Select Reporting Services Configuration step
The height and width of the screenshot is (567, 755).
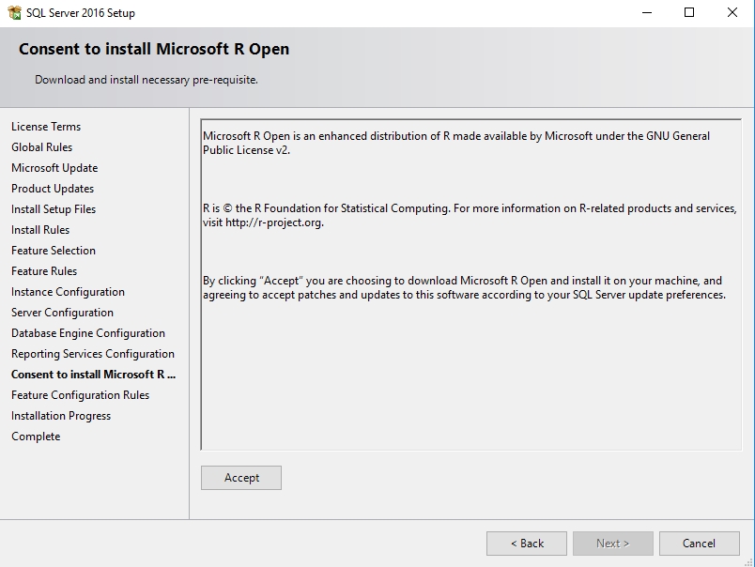[93, 354]
